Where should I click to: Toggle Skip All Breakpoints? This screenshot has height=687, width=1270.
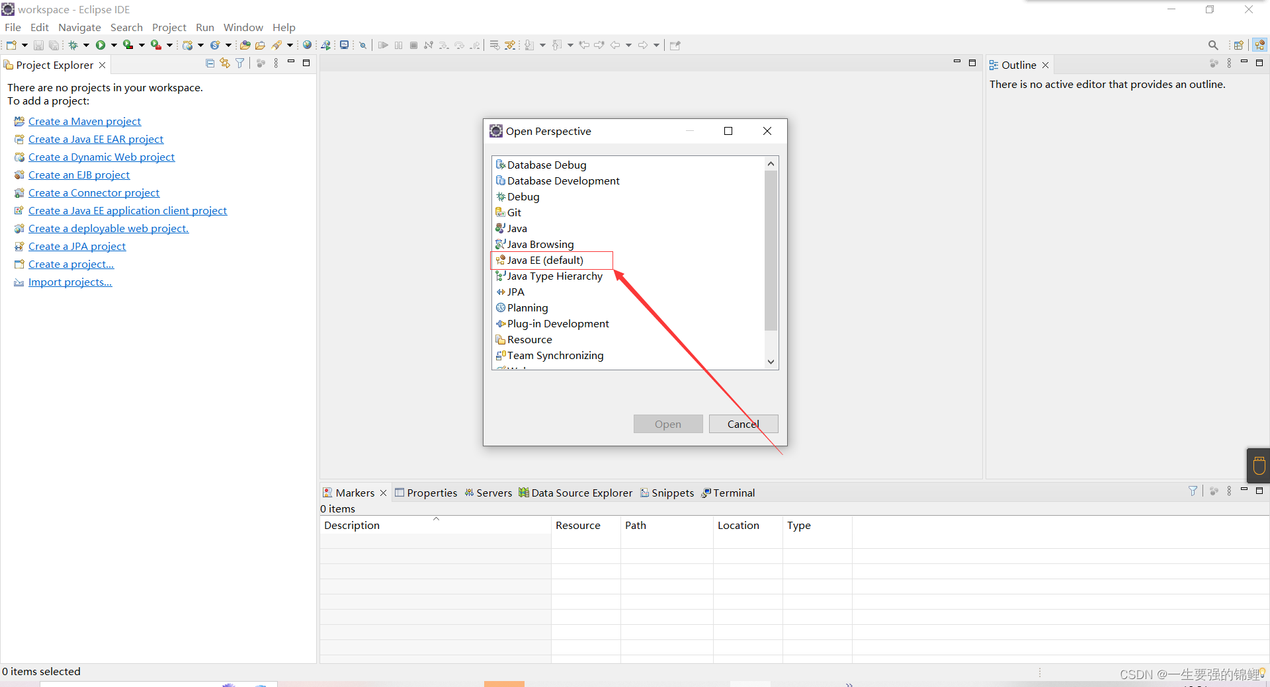coord(362,45)
